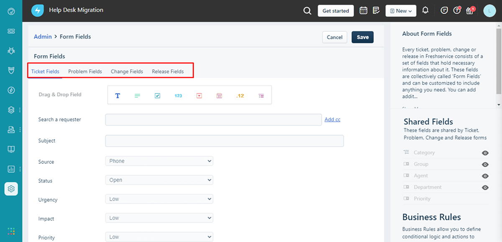Open the search magnifier in top bar
This screenshot has width=502, height=242.
pos(307,10)
